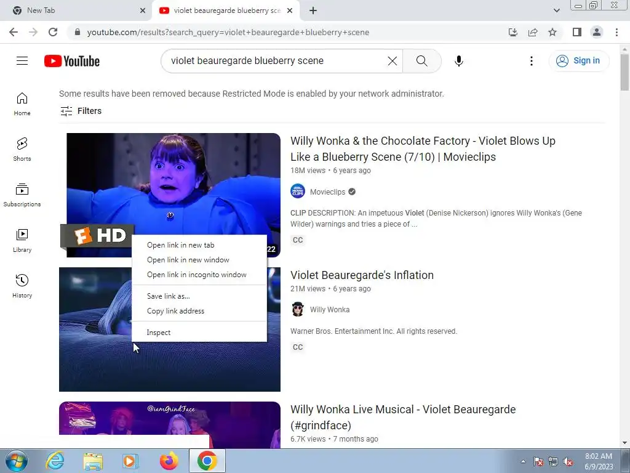Open History in the sidebar
Viewport: 630px width, 473px height.
click(22, 286)
